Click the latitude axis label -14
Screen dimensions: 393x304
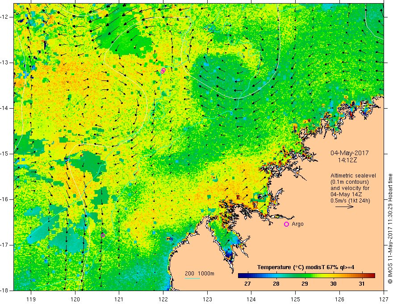pyautogui.click(x=4, y=108)
